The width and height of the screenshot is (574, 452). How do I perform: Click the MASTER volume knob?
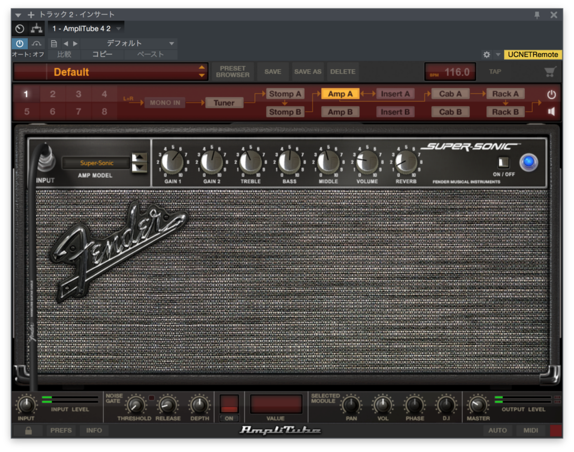coord(478,406)
